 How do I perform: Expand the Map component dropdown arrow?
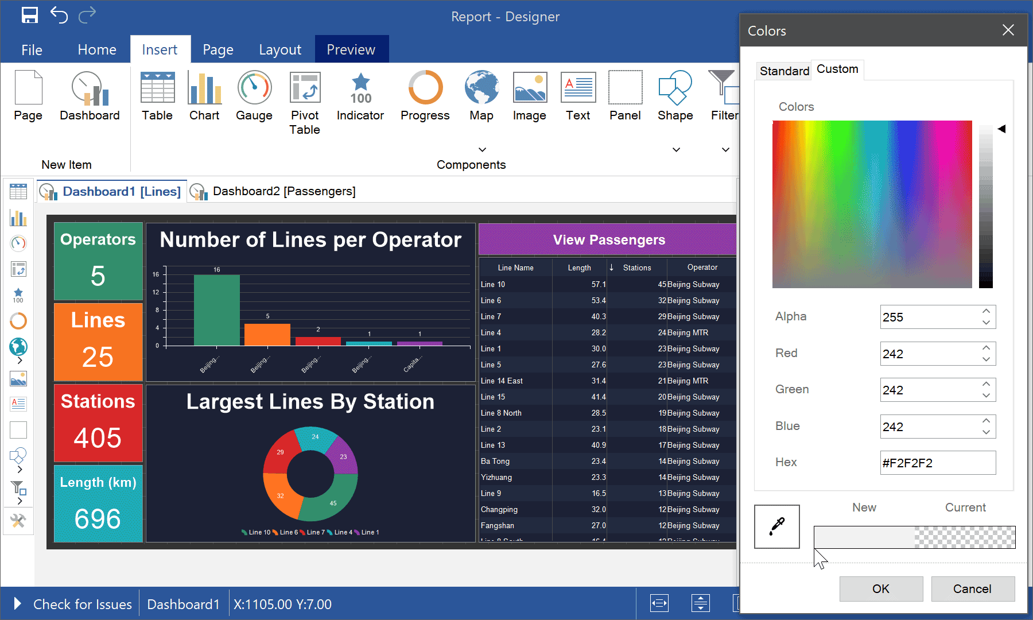point(483,150)
